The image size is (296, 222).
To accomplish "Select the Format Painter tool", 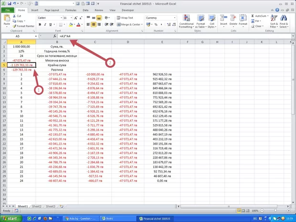I will click(x=23, y=26).
